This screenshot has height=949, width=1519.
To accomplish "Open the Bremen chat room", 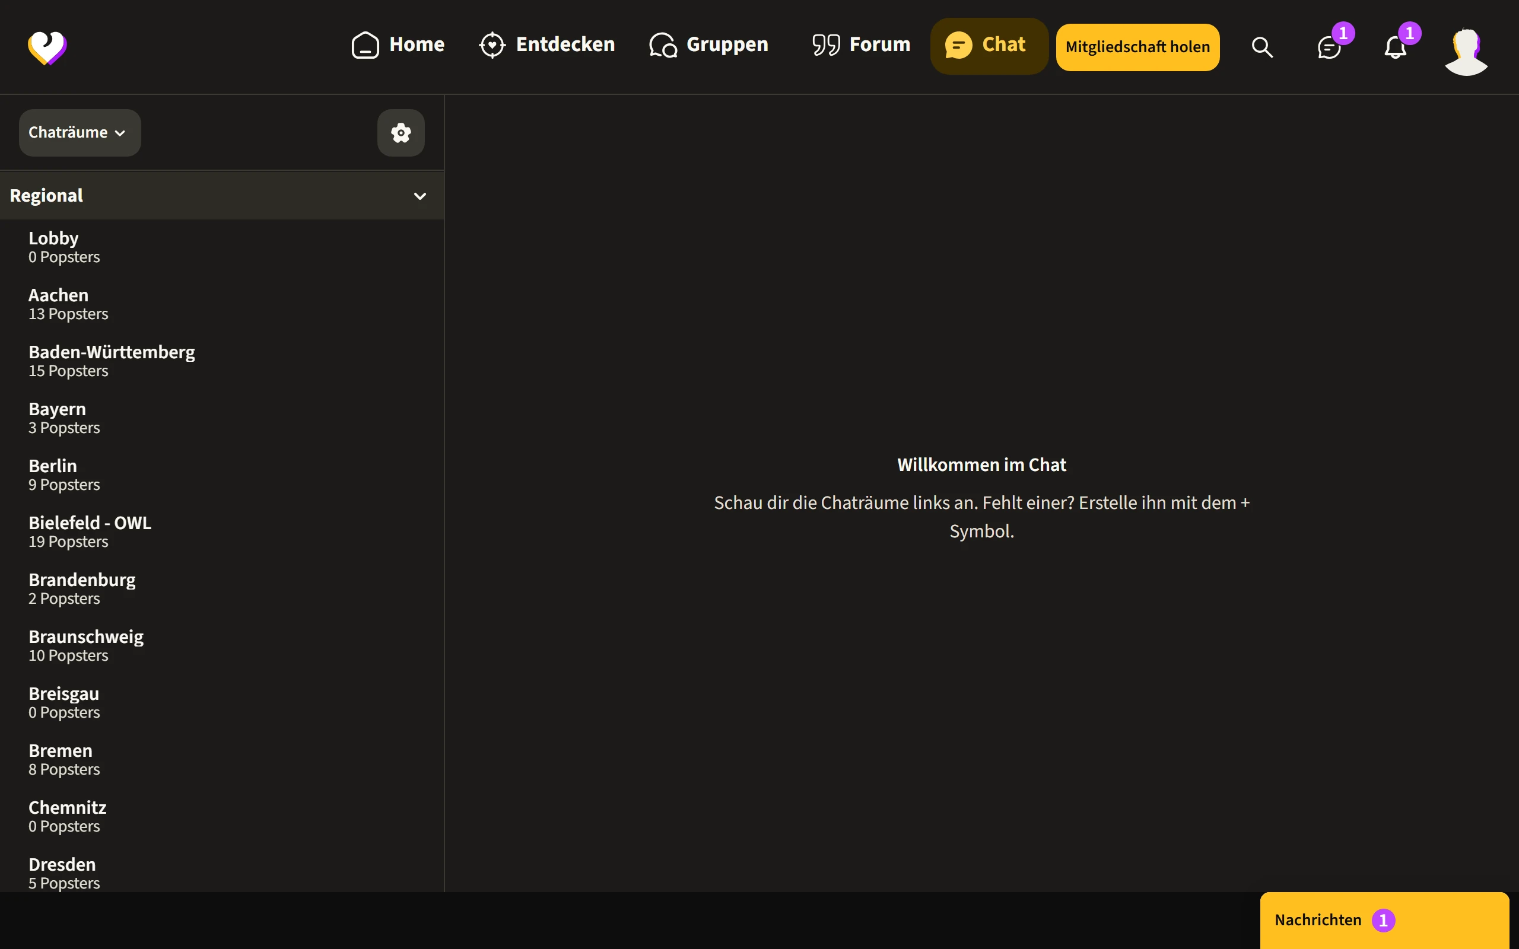I will tap(222, 760).
